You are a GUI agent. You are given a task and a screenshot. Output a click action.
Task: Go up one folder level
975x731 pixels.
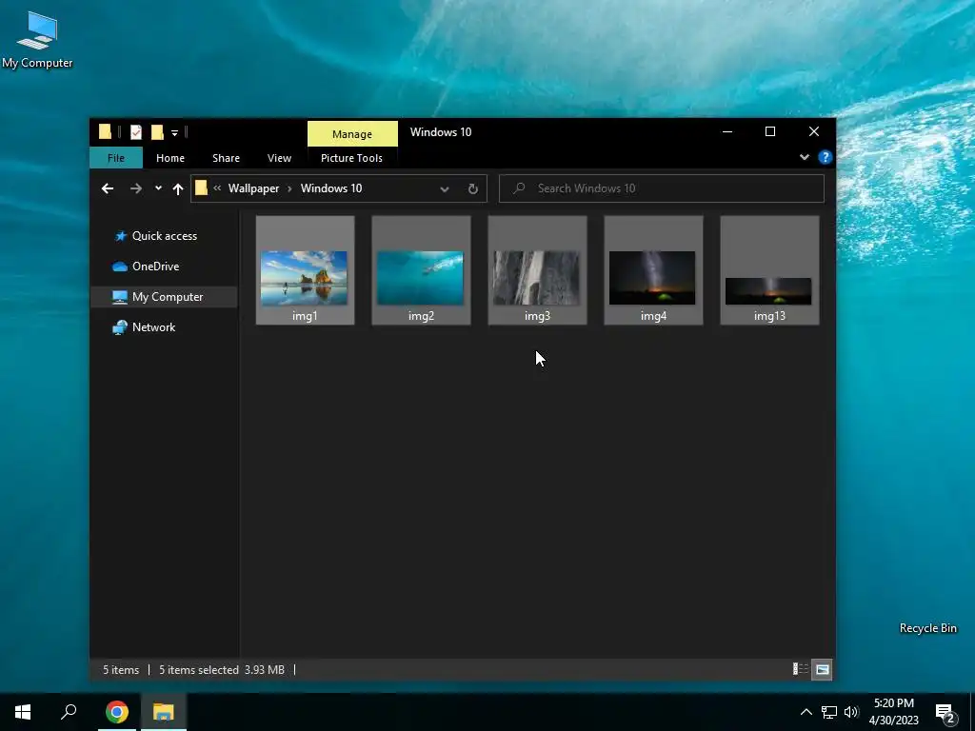[x=178, y=188]
